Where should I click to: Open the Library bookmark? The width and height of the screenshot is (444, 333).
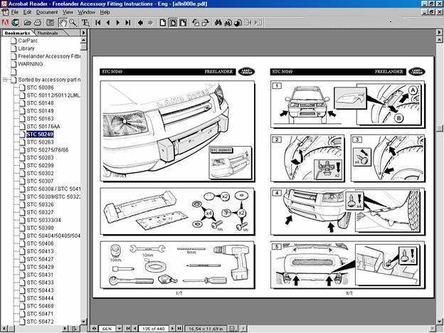click(x=26, y=48)
